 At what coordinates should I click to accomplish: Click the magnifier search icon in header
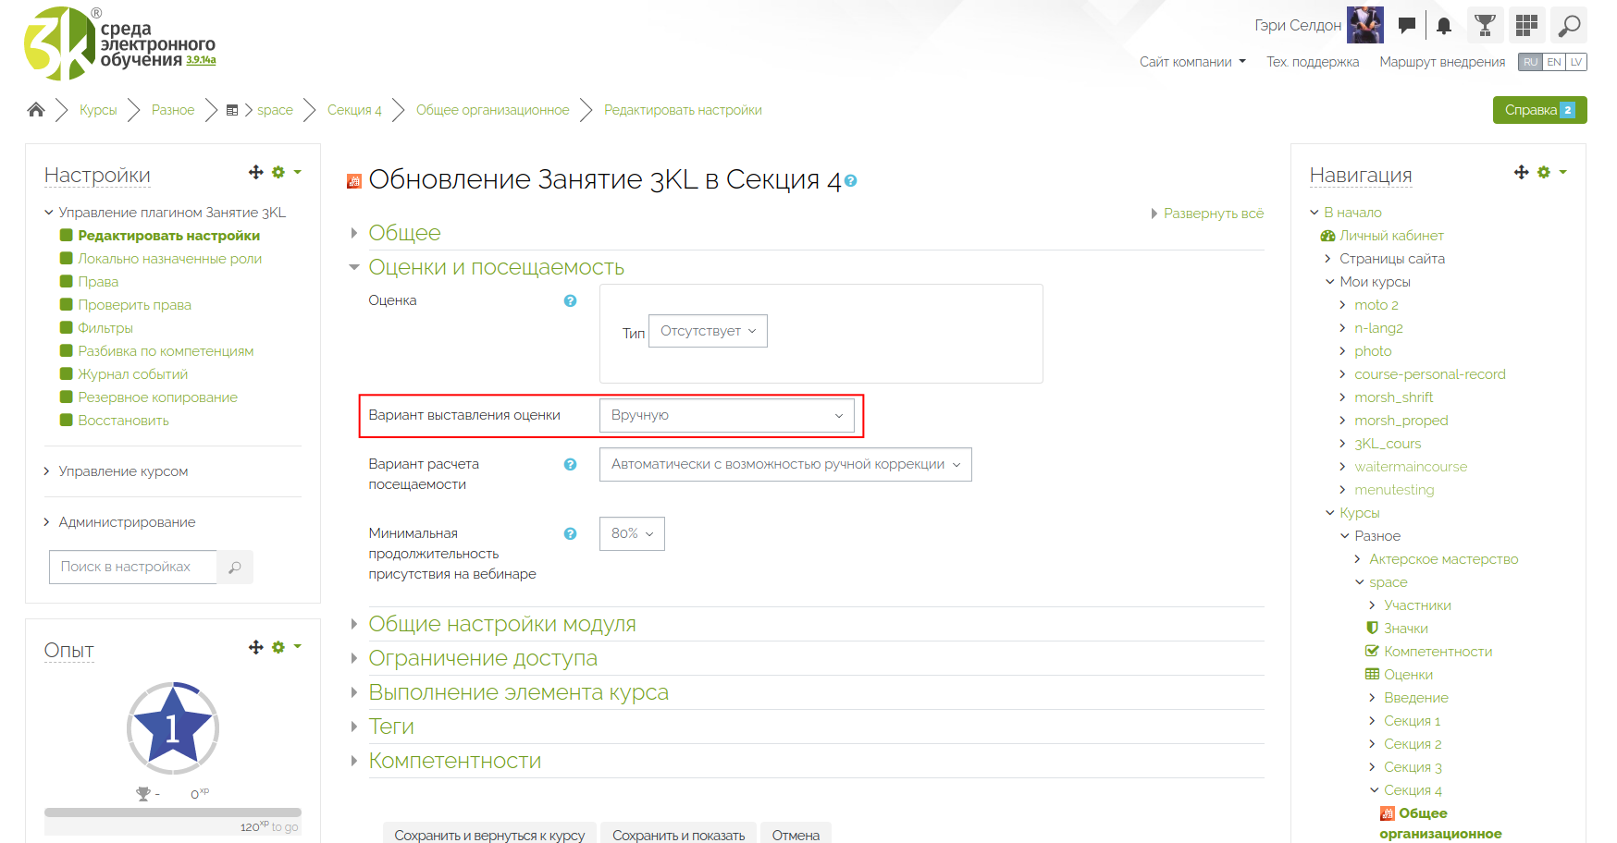pyautogui.click(x=1569, y=26)
